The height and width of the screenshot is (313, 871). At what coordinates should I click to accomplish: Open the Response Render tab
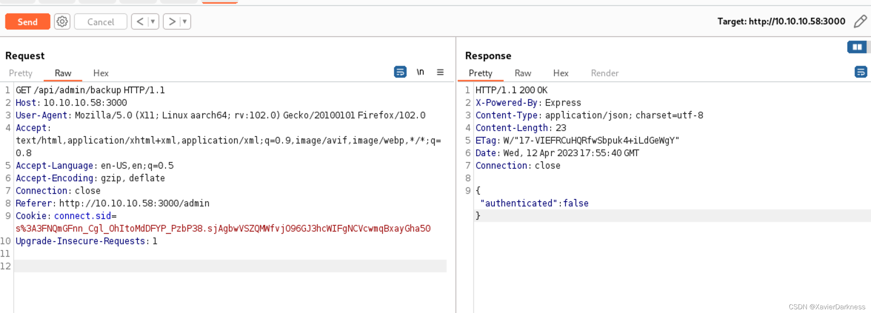(x=605, y=73)
